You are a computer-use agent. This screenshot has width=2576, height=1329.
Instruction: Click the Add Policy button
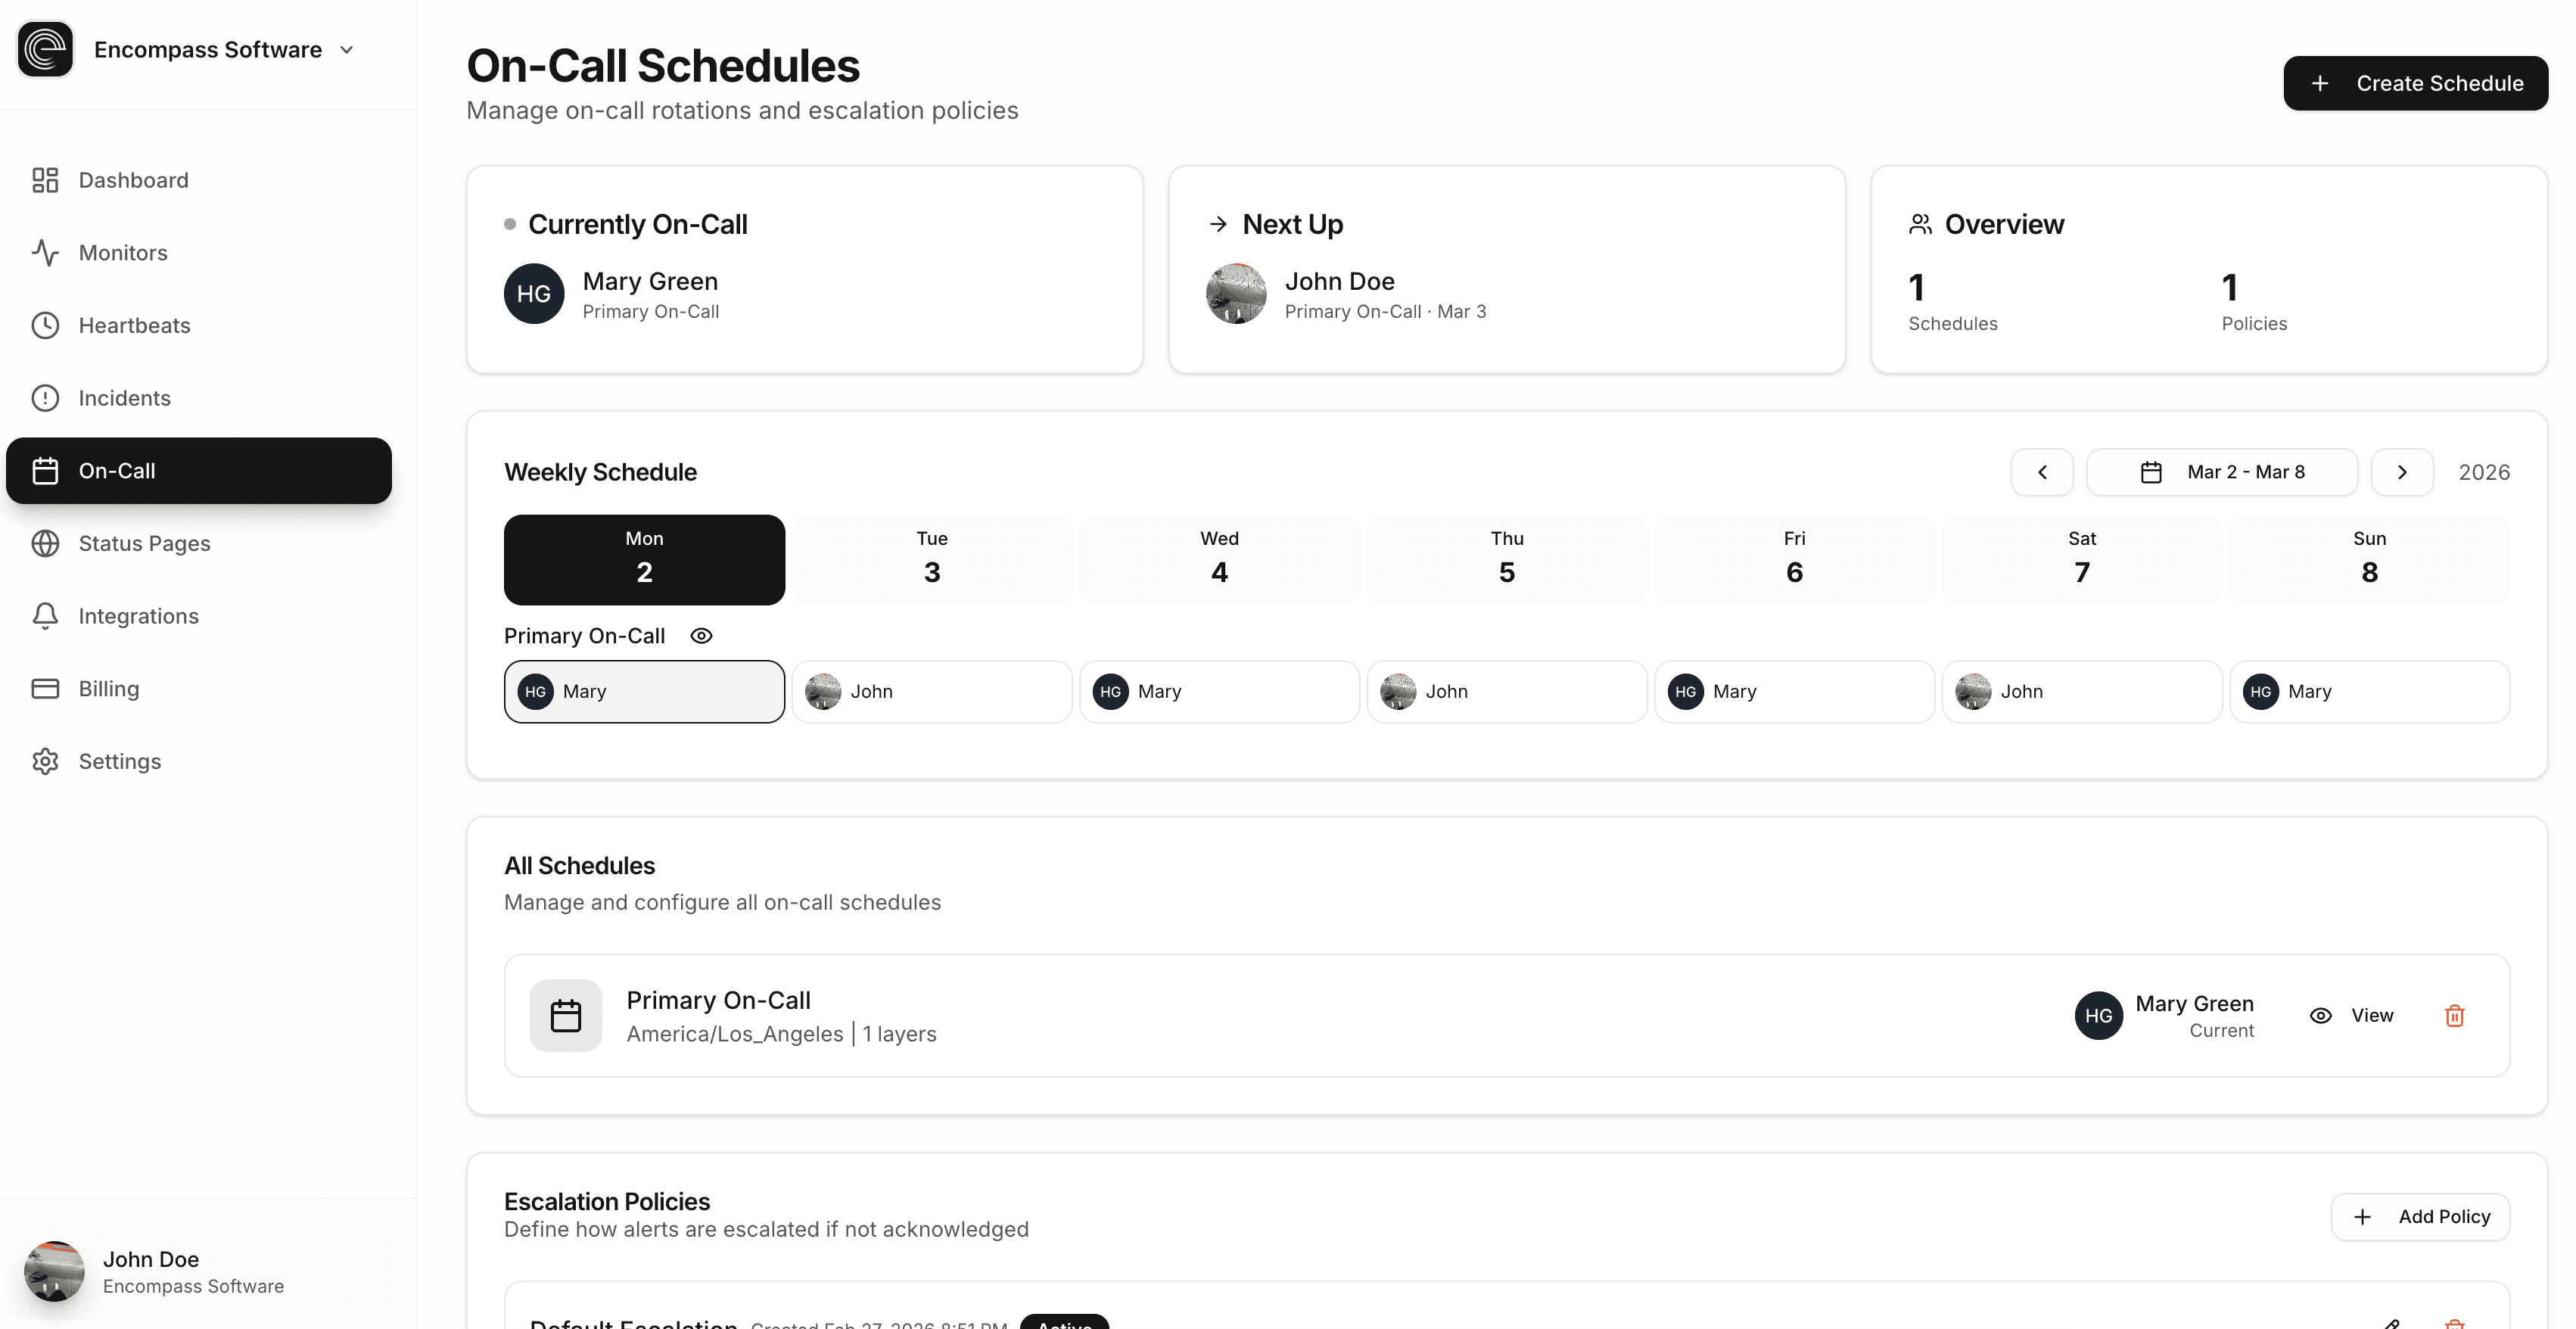point(2420,1216)
